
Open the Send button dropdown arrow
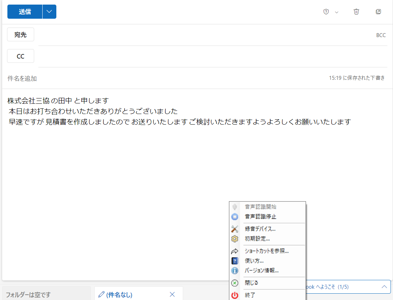(49, 12)
